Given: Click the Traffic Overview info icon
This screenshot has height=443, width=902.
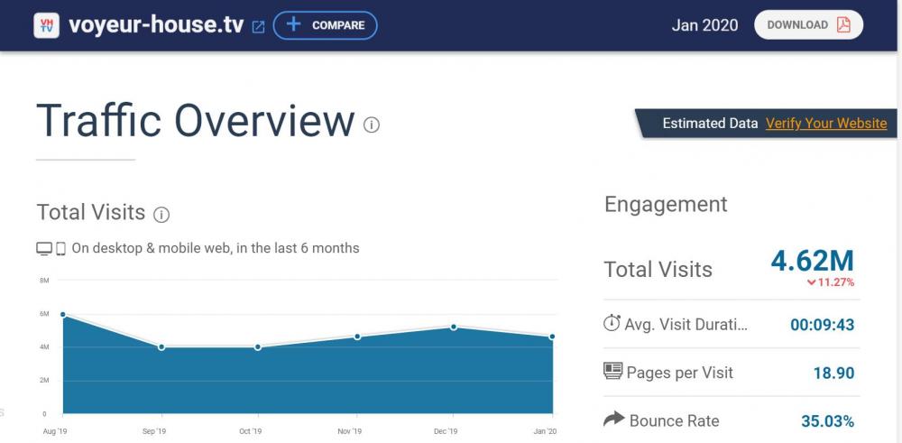Looking at the screenshot, I should click(372, 125).
